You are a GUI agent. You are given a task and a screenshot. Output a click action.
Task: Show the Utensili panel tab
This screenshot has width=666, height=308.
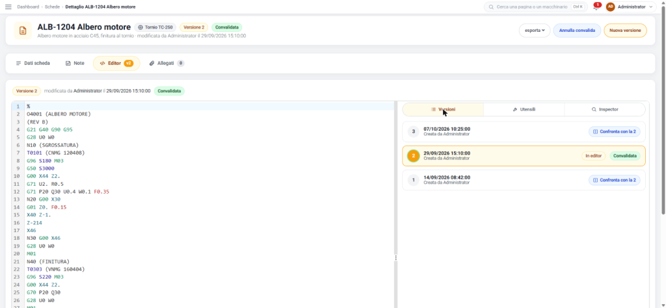click(x=524, y=109)
